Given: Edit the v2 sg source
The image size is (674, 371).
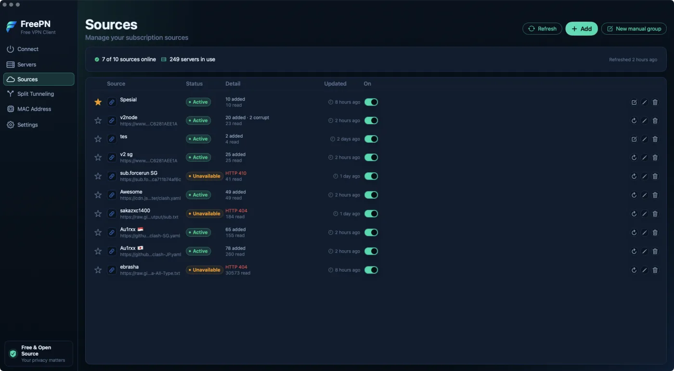Looking at the screenshot, I should coord(645,157).
